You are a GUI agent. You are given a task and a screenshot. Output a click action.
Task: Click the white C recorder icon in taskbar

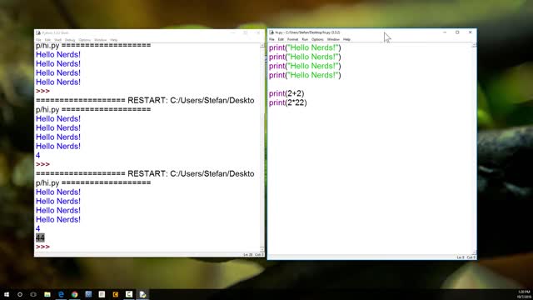pos(129,294)
